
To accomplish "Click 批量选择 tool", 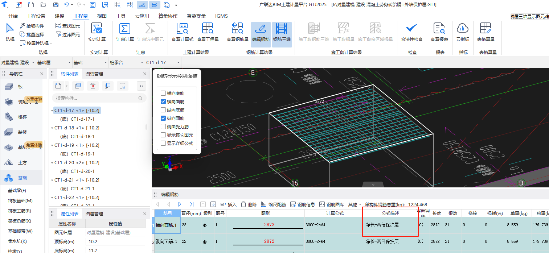I will coord(32,34).
